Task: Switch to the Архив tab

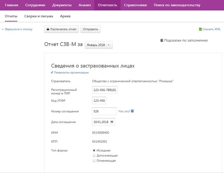Action: point(65,16)
